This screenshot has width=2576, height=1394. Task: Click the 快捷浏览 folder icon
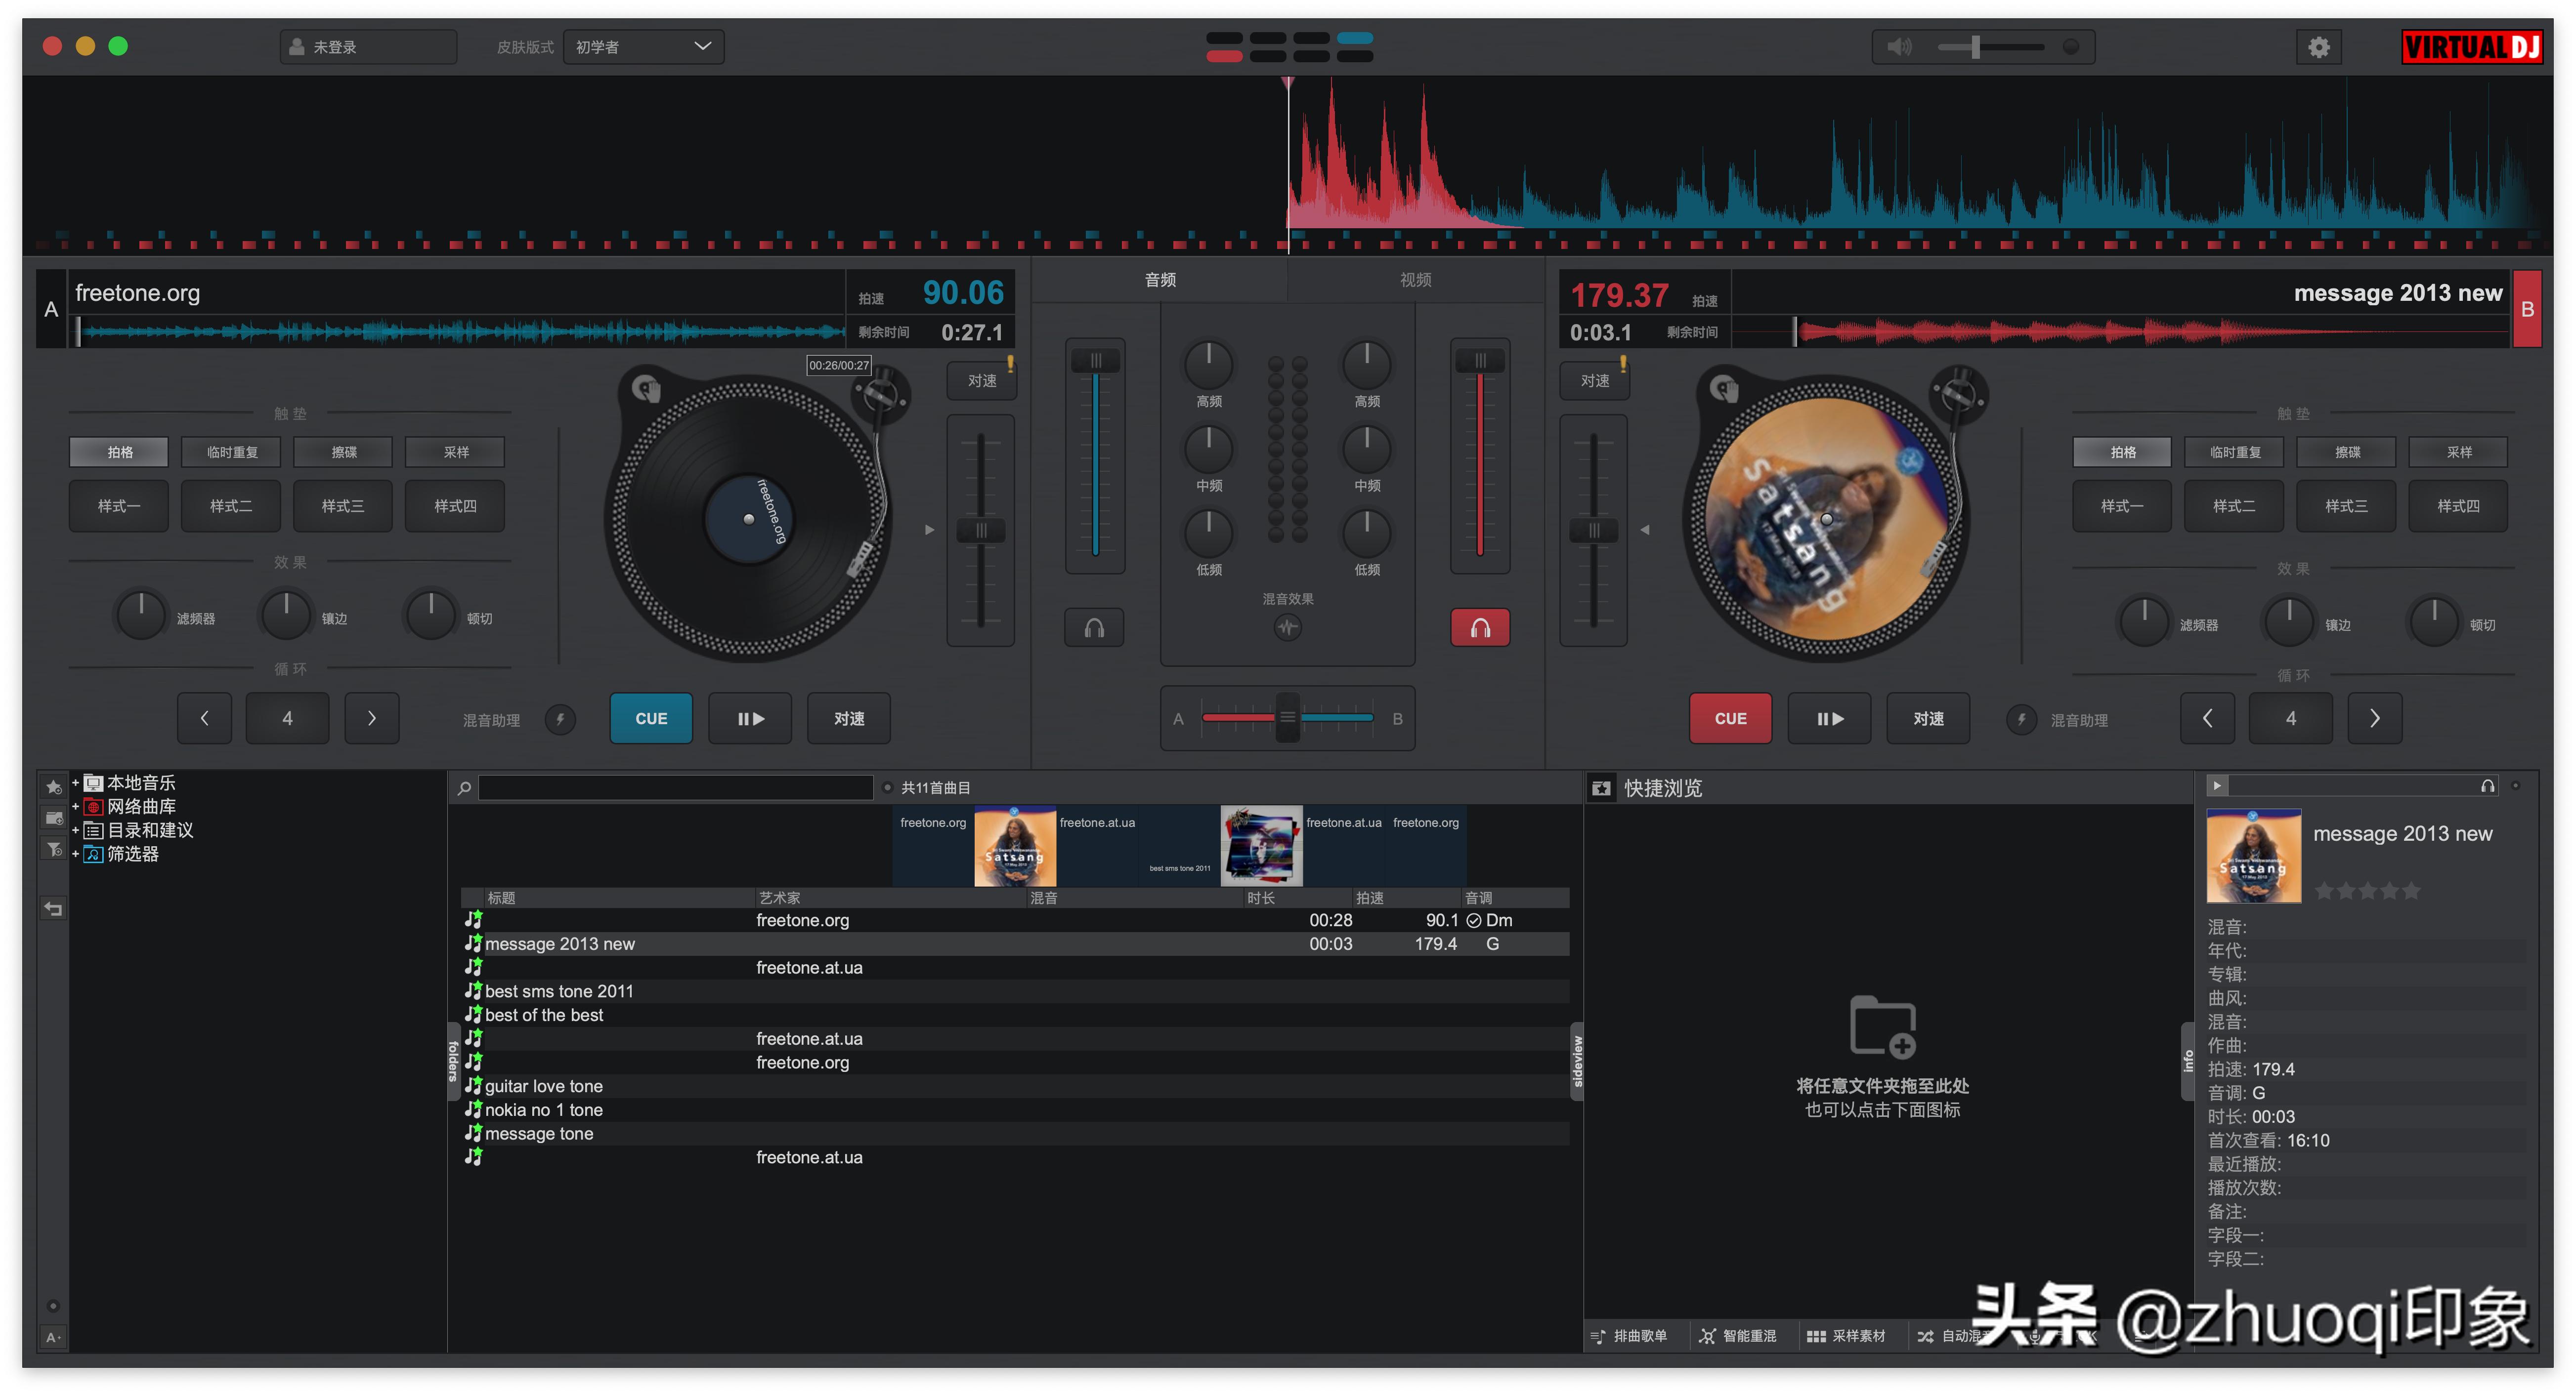click(x=1601, y=788)
